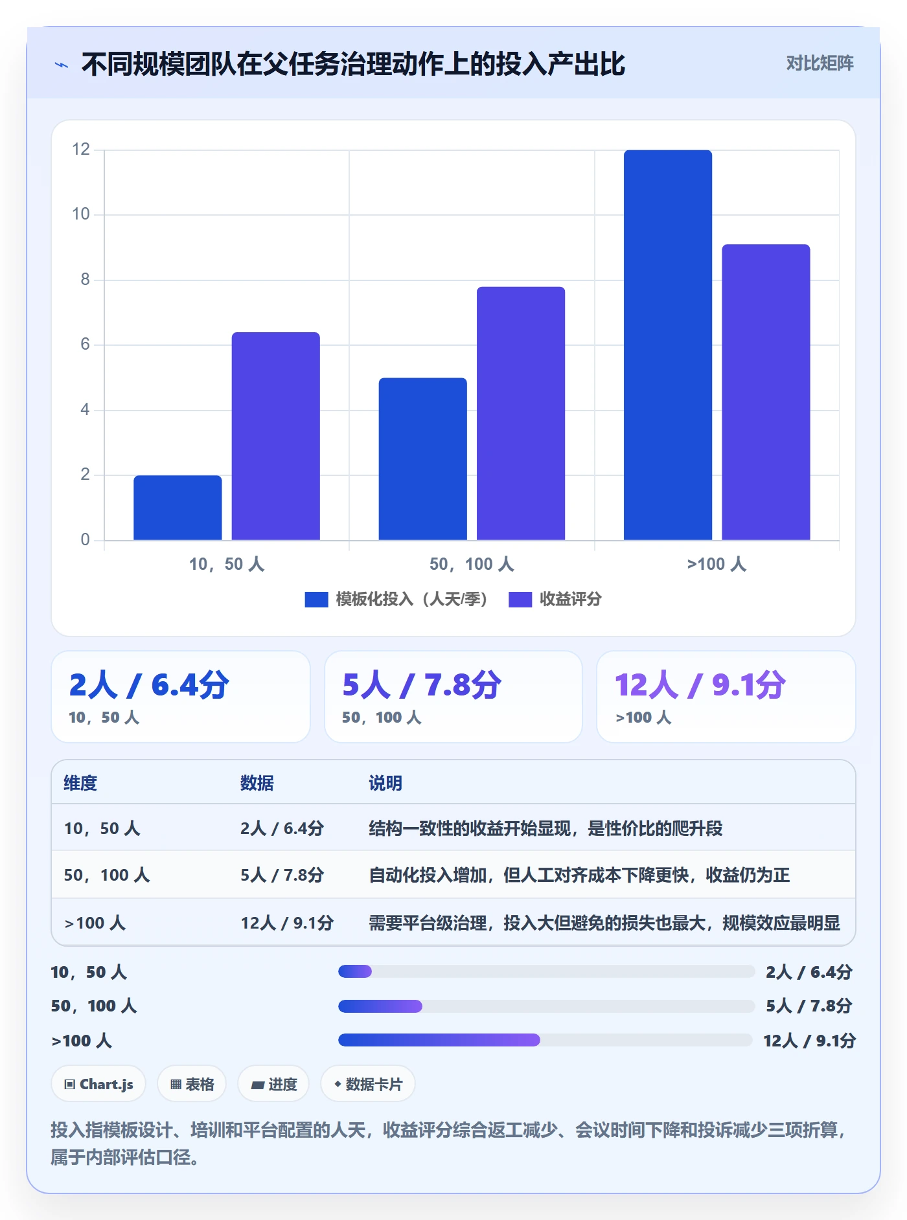The height and width of the screenshot is (1220, 907).
Task: Click the "对比矩阵" label in the header
Action: click(820, 63)
